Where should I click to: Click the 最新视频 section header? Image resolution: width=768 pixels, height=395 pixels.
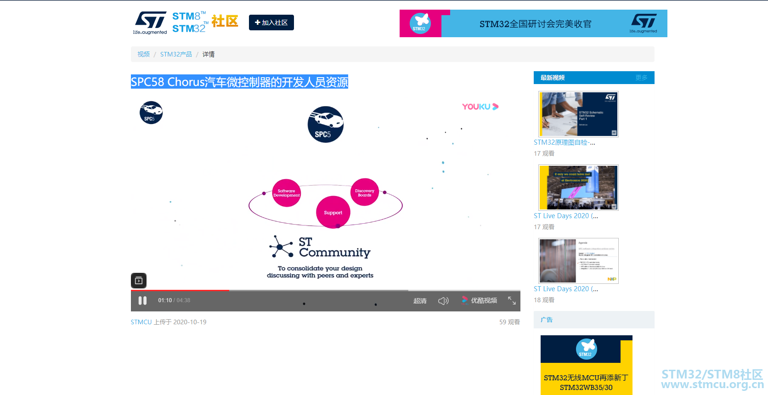pos(553,78)
